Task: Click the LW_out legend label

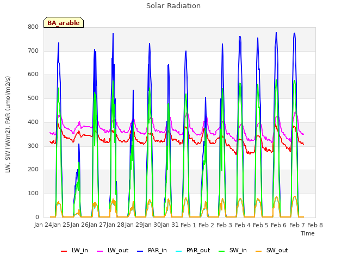Action: [118, 251]
